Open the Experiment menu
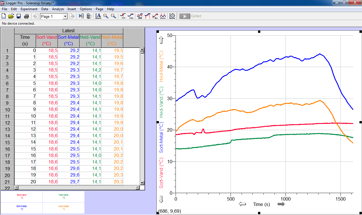This screenshot has width=362, height=215. tap(29, 9)
